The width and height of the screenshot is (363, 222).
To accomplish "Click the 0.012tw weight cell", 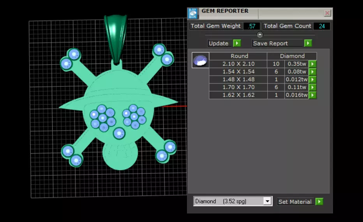I will pyautogui.click(x=296, y=79).
